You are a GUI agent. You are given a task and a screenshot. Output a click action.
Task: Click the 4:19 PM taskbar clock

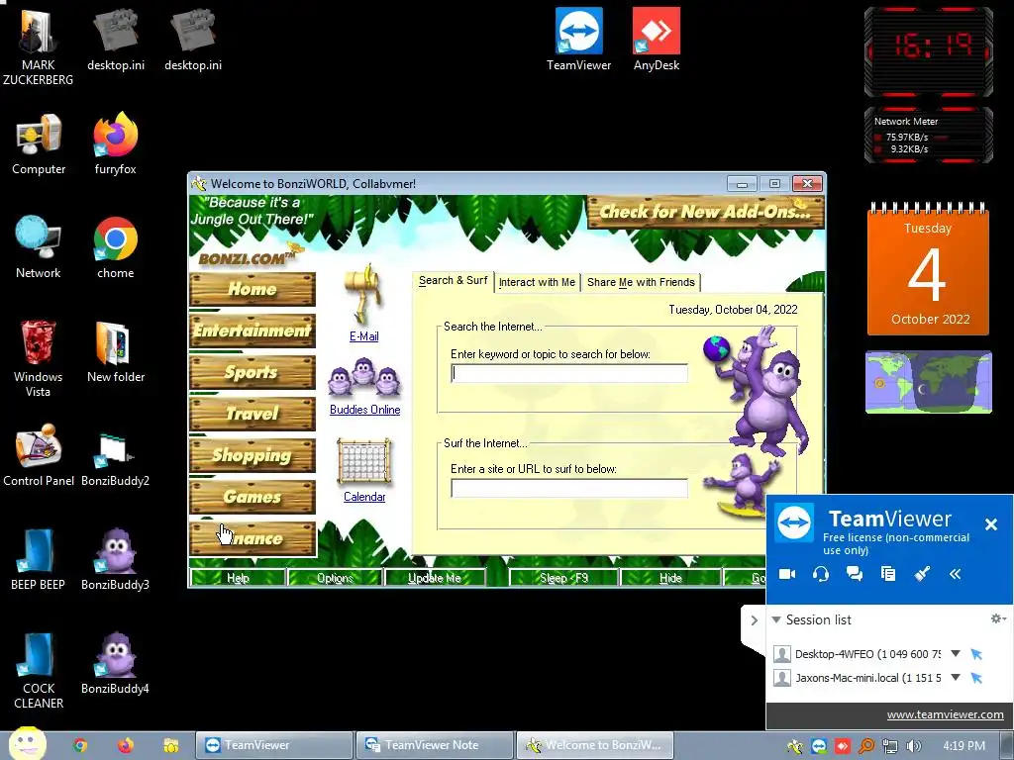(963, 746)
